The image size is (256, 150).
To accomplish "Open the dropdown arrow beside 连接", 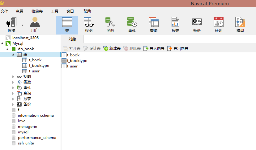I will coord(22,25).
